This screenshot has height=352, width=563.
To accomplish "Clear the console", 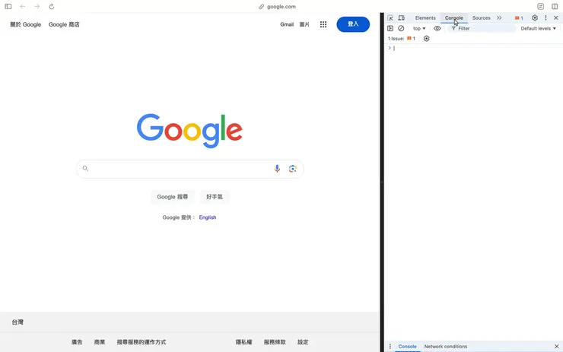I will 401,28.
